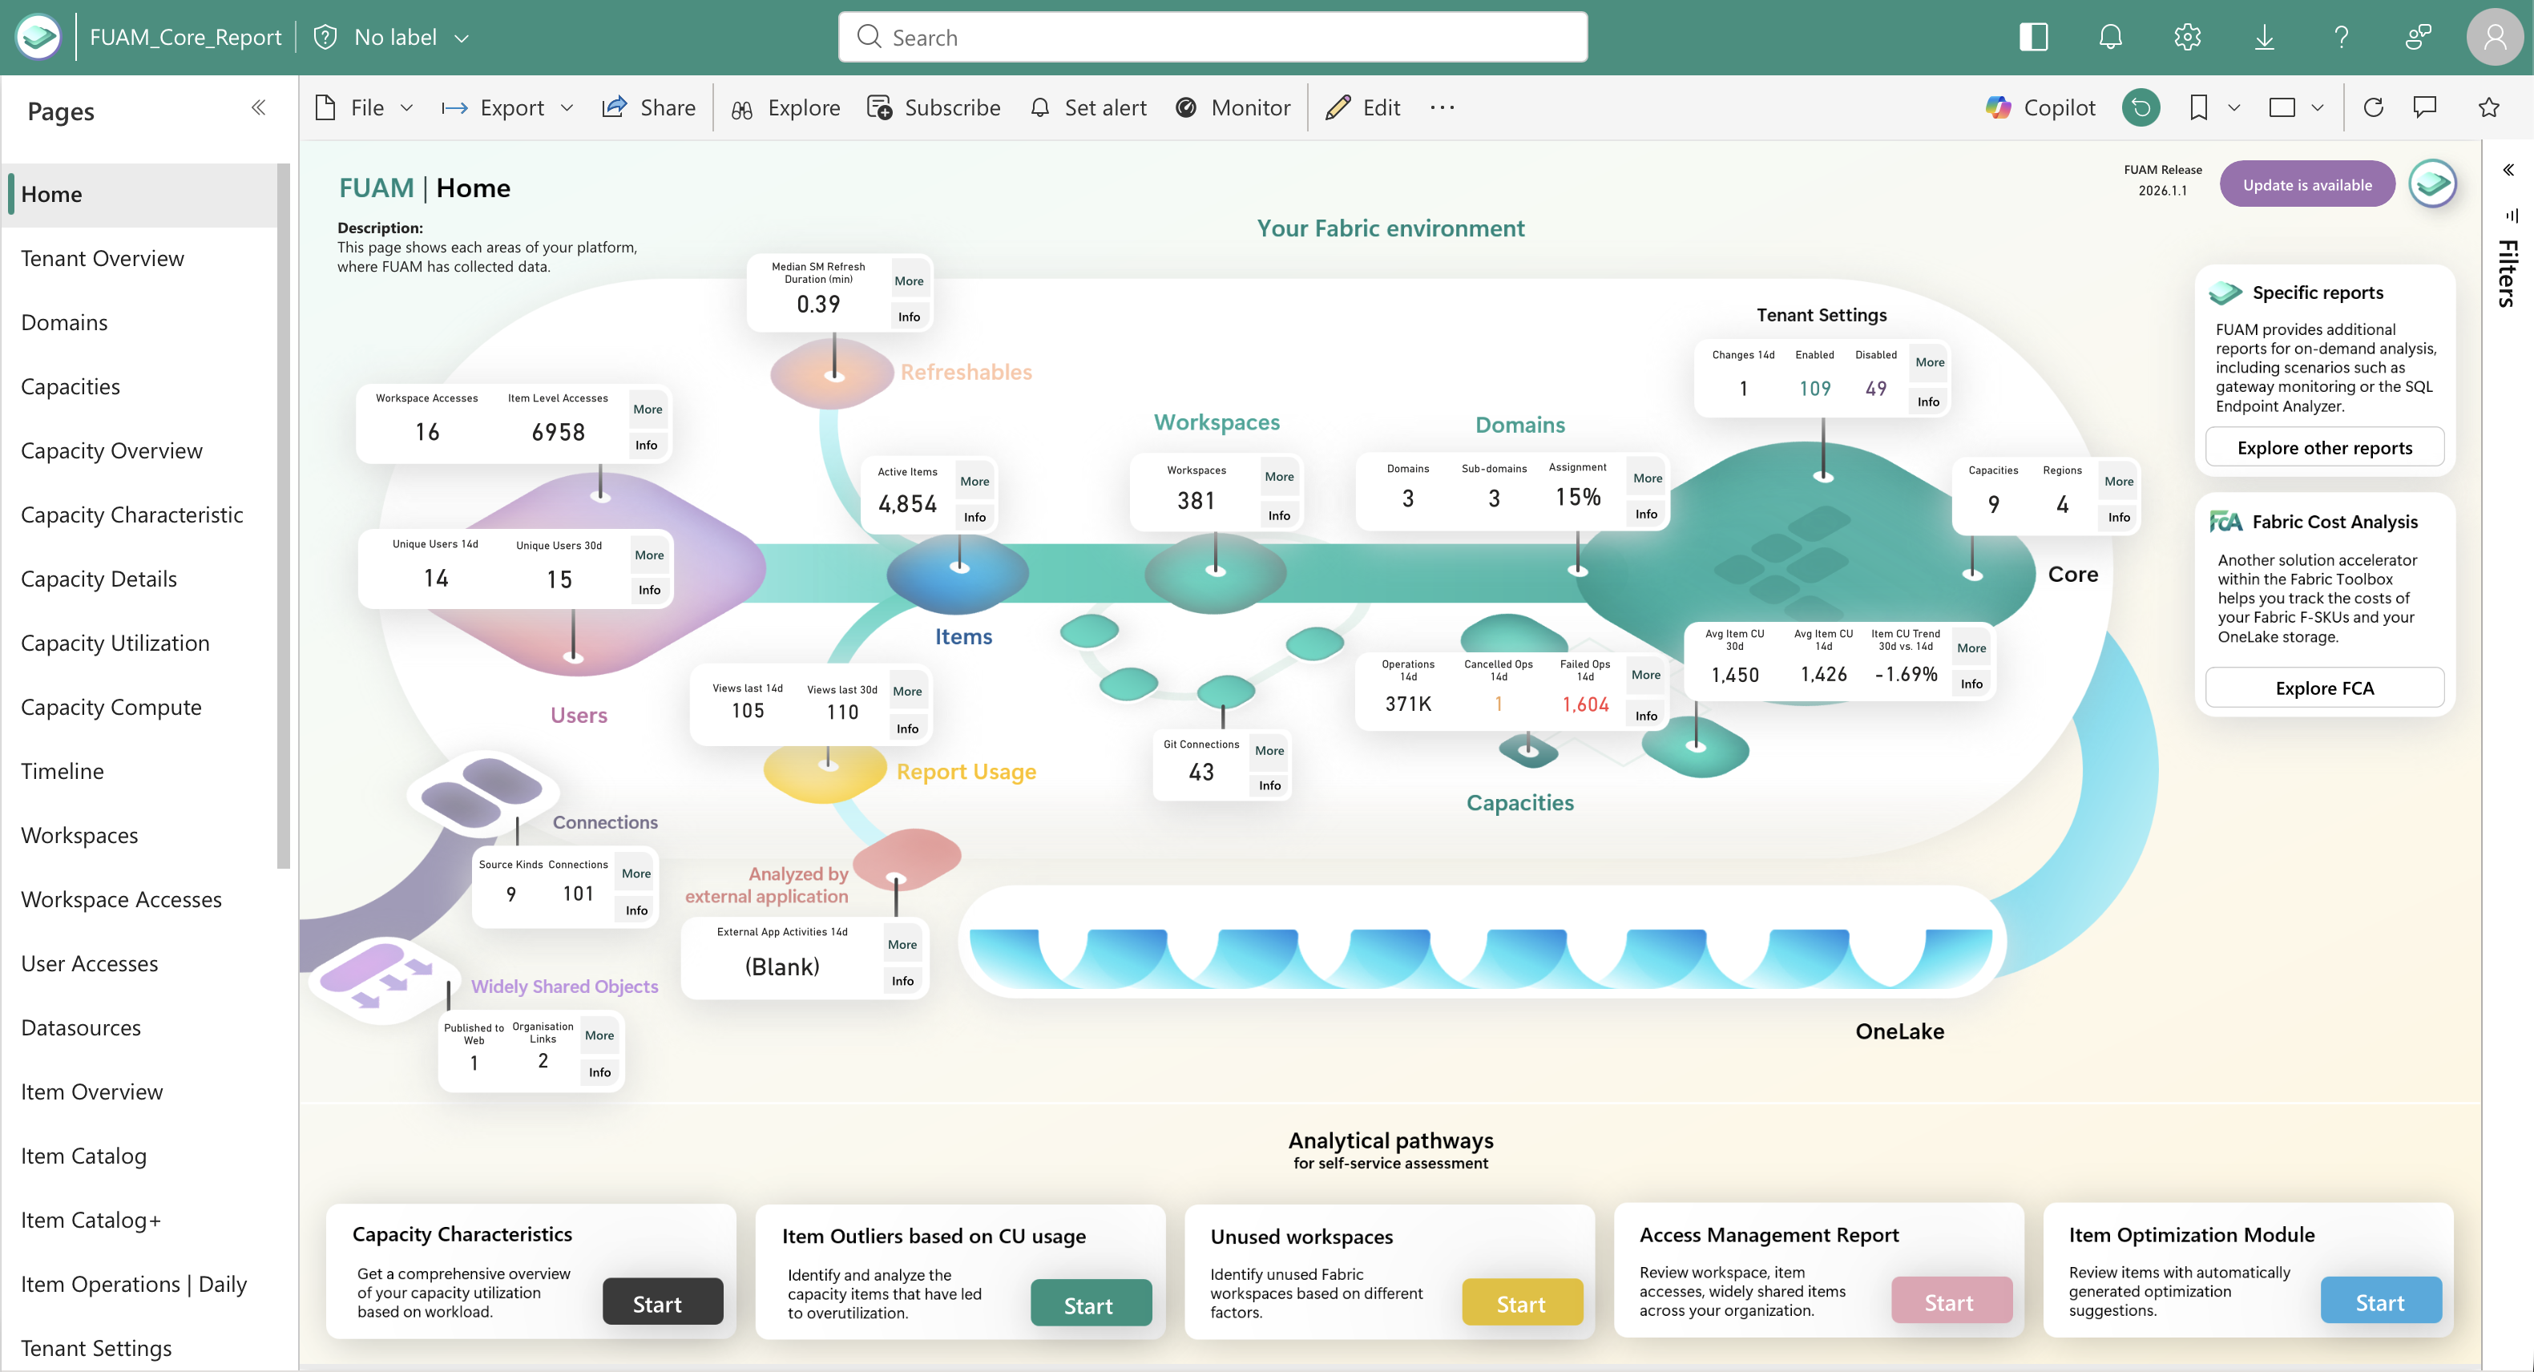The height and width of the screenshot is (1372, 2534).
Task: Click Share in the toolbar
Action: click(x=649, y=107)
